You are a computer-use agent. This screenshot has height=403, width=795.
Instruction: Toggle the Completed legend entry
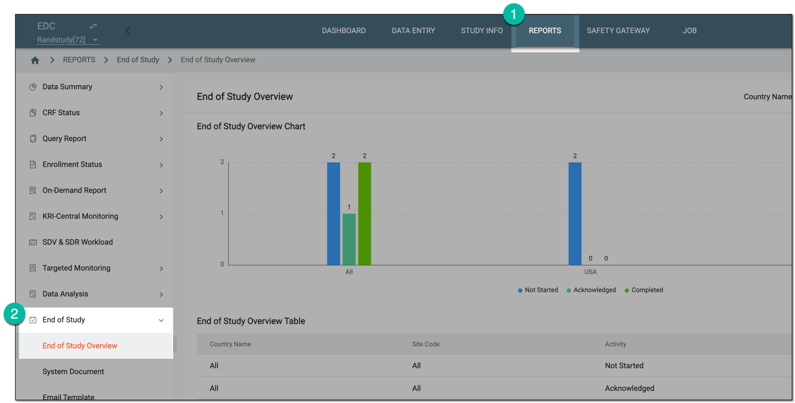tap(644, 290)
